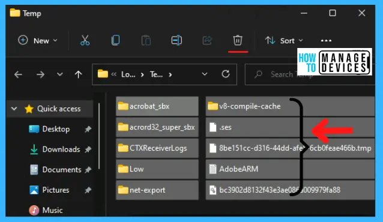The width and height of the screenshot is (383, 222).
Task: Go back with the left arrow
Action: [x=19, y=74]
